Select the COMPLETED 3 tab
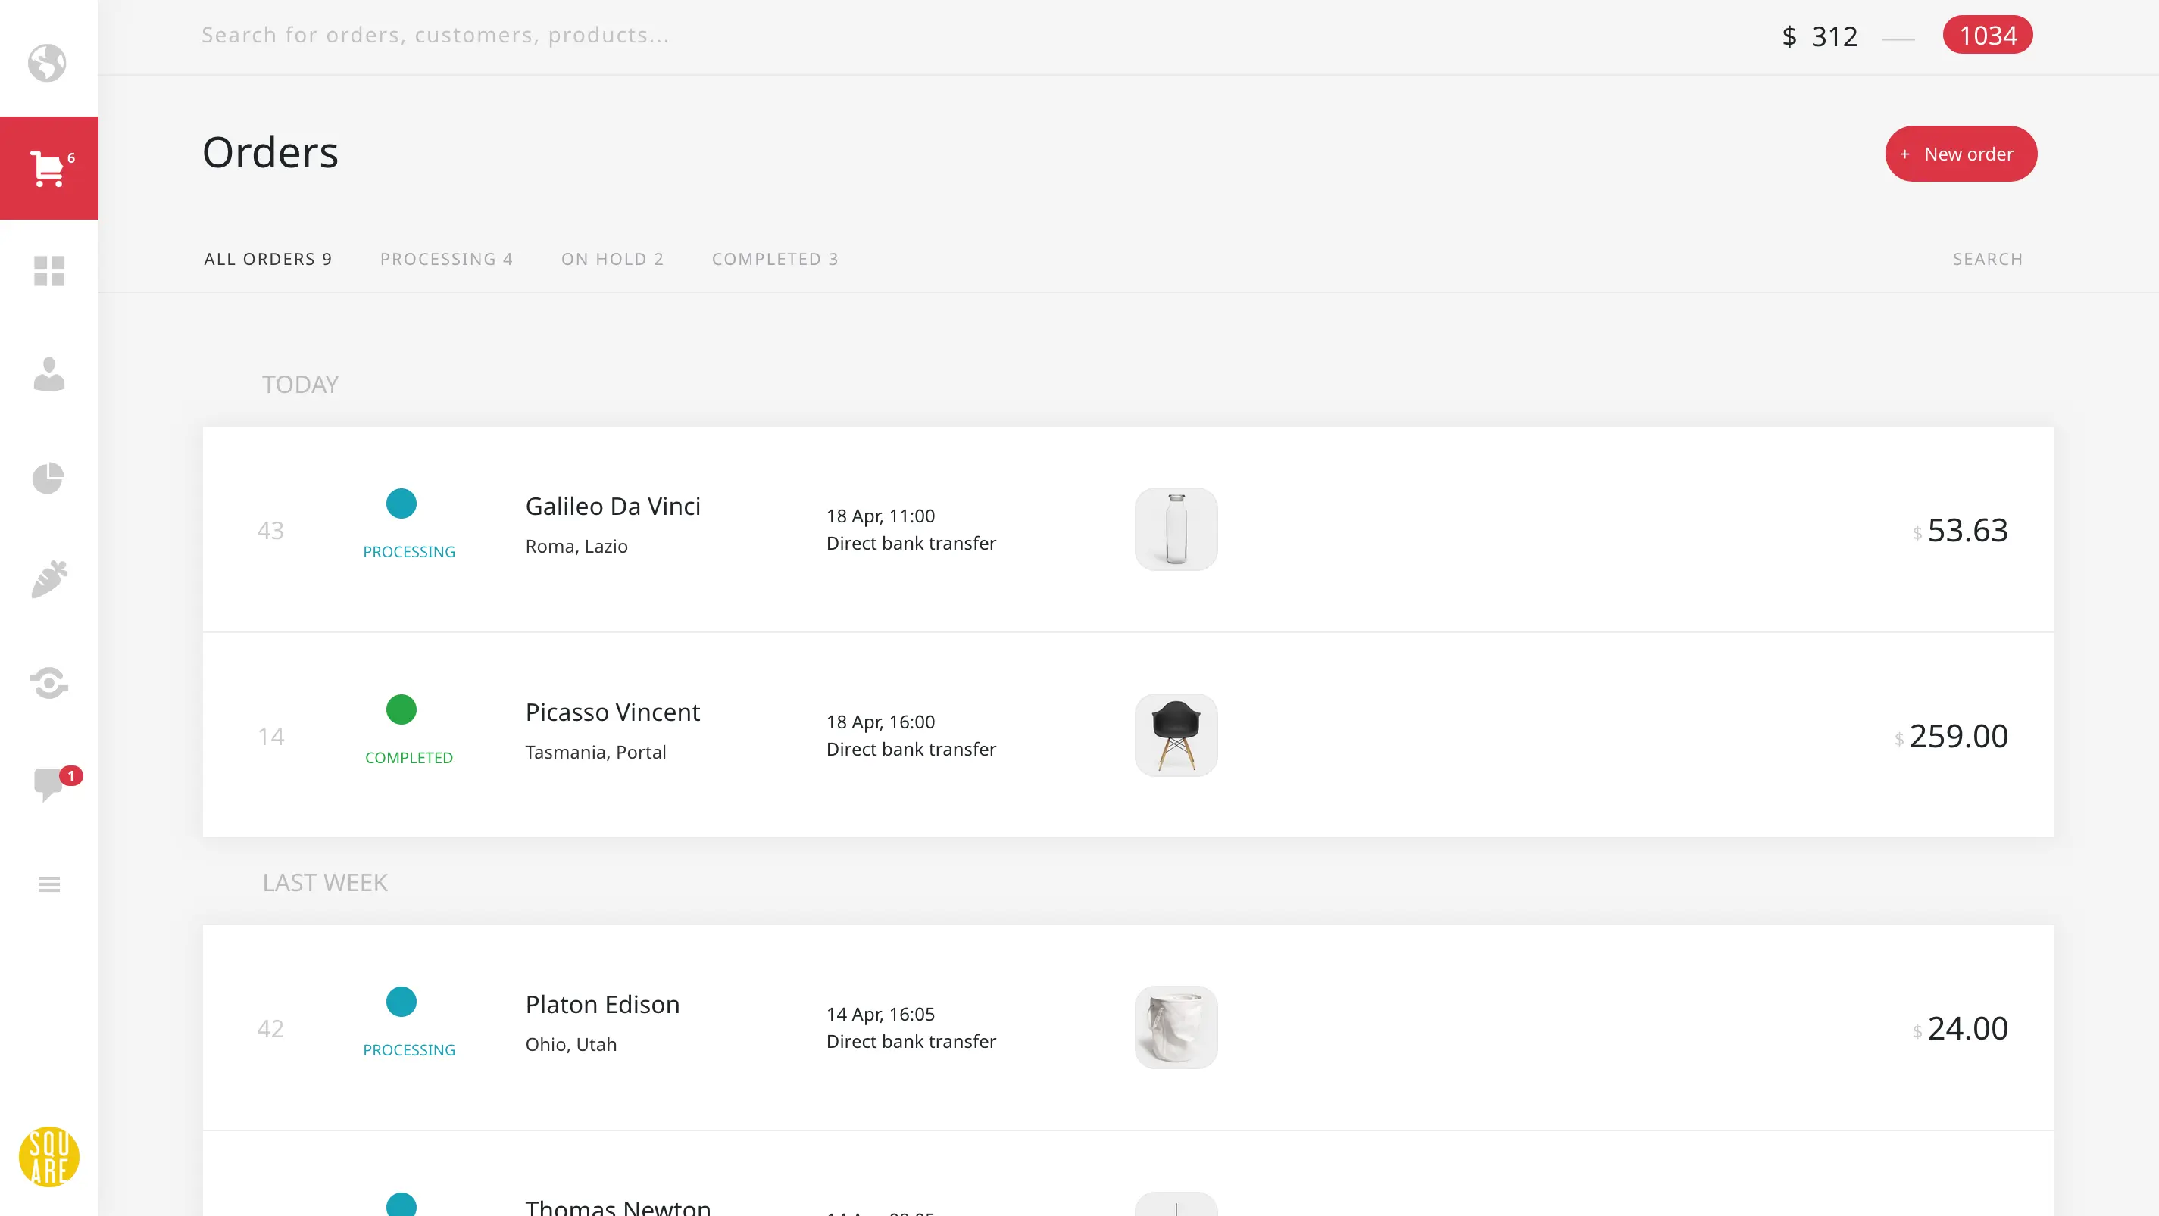 [x=774, y=258]
